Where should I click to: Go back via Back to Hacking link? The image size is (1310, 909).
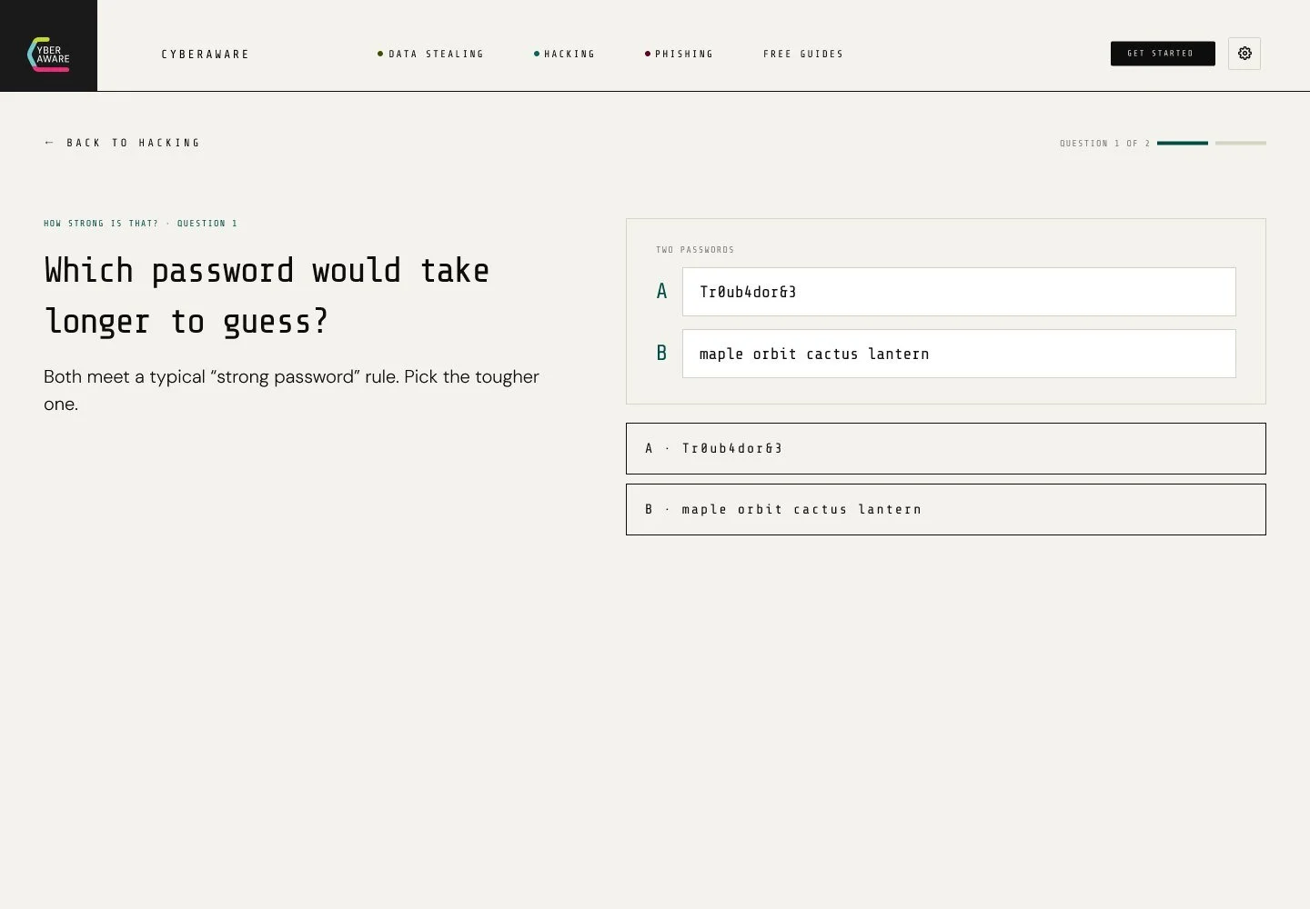click(x=122, y=143)
